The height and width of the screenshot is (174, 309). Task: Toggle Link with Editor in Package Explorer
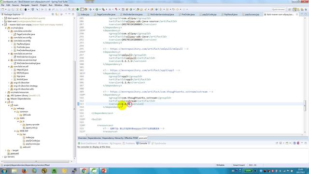point(56,14)
